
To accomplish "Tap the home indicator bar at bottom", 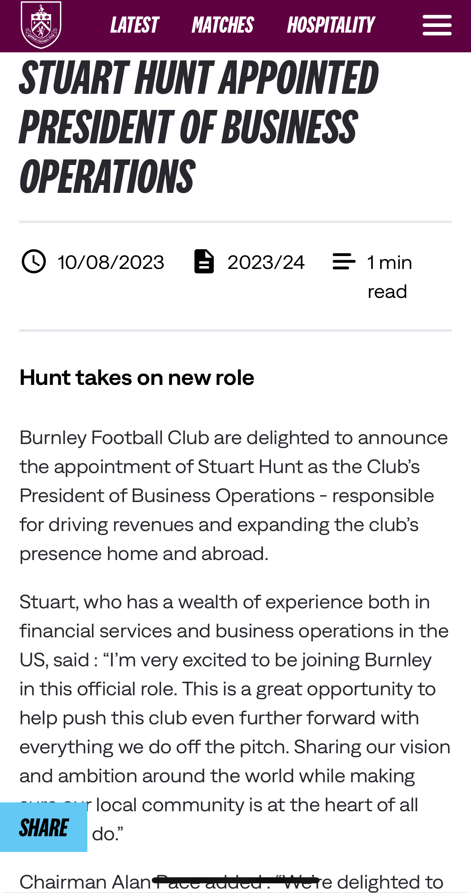I will (x=235, y=880).
